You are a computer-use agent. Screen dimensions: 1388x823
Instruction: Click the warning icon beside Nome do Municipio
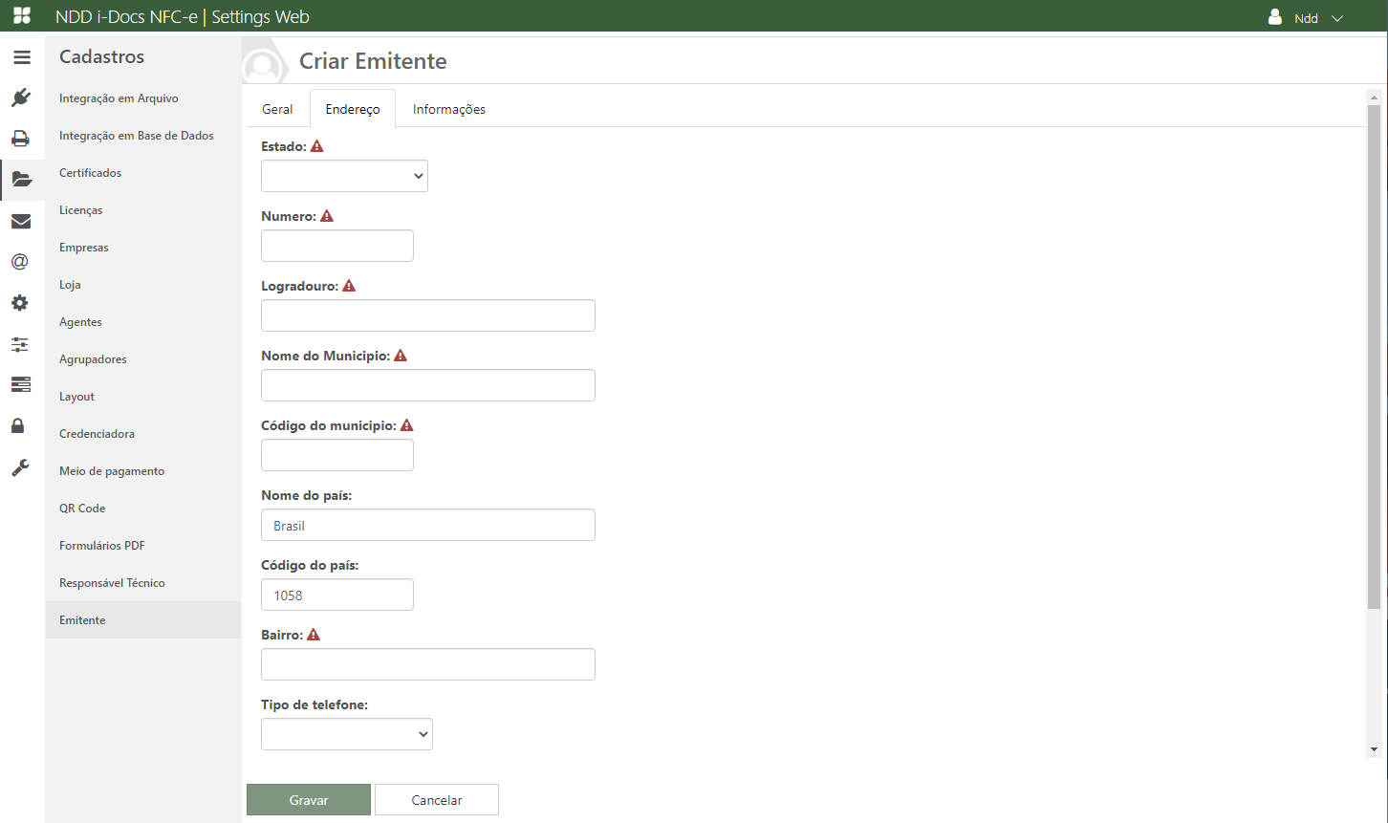pyautogui.click(x=401, y=356)
